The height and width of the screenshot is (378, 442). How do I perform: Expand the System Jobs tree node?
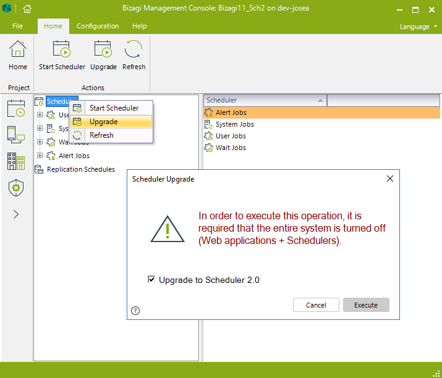point(40,128)
